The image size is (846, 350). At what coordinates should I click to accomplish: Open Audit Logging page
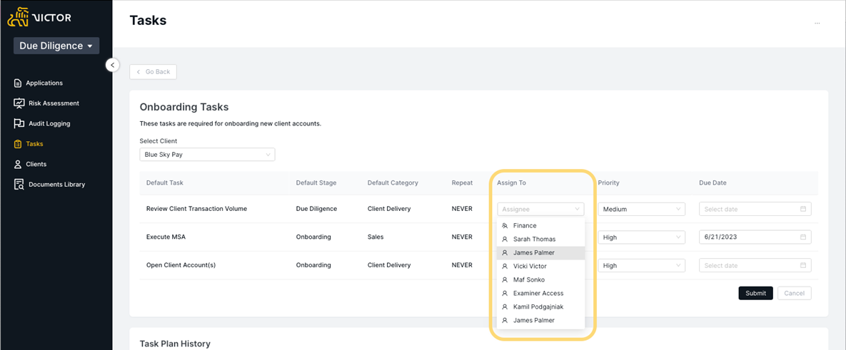pos(50,123)
